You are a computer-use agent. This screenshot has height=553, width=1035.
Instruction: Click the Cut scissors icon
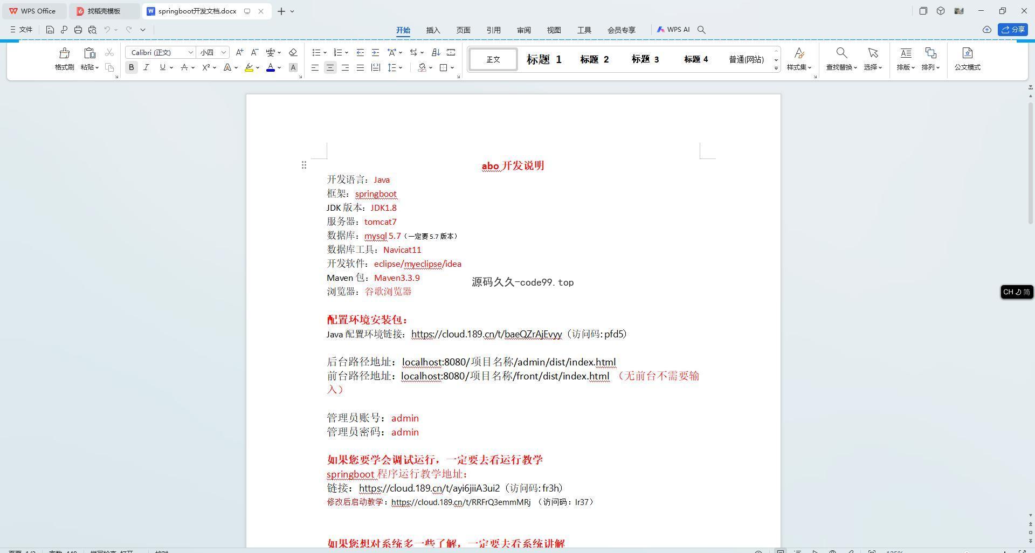[x=109, y=52]
